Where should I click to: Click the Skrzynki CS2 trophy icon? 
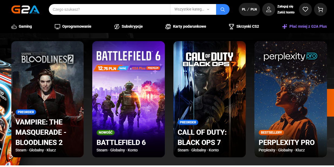point(231,27)
